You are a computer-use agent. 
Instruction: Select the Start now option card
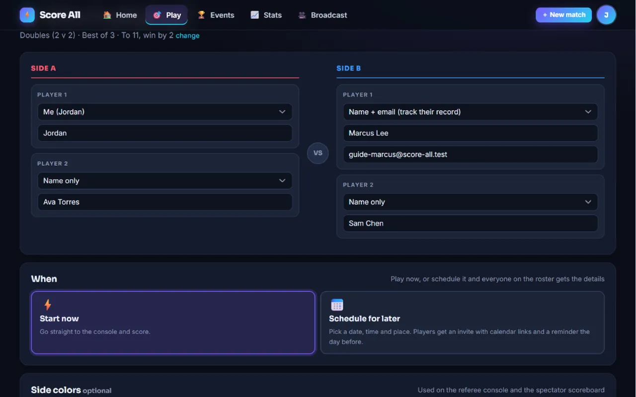173,323
